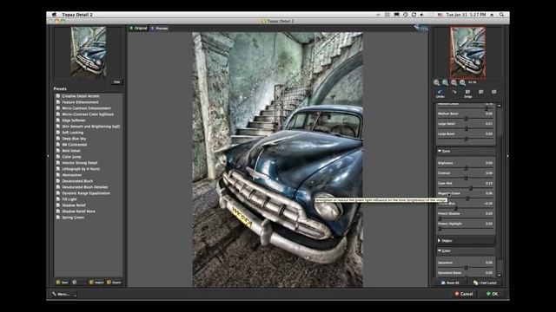Click the Hide button under preset thumbnail
This screenshot has width=556, height=312.
click(116, 82)
